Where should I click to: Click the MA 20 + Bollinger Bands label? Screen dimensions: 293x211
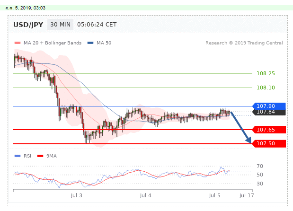point(53,43)
